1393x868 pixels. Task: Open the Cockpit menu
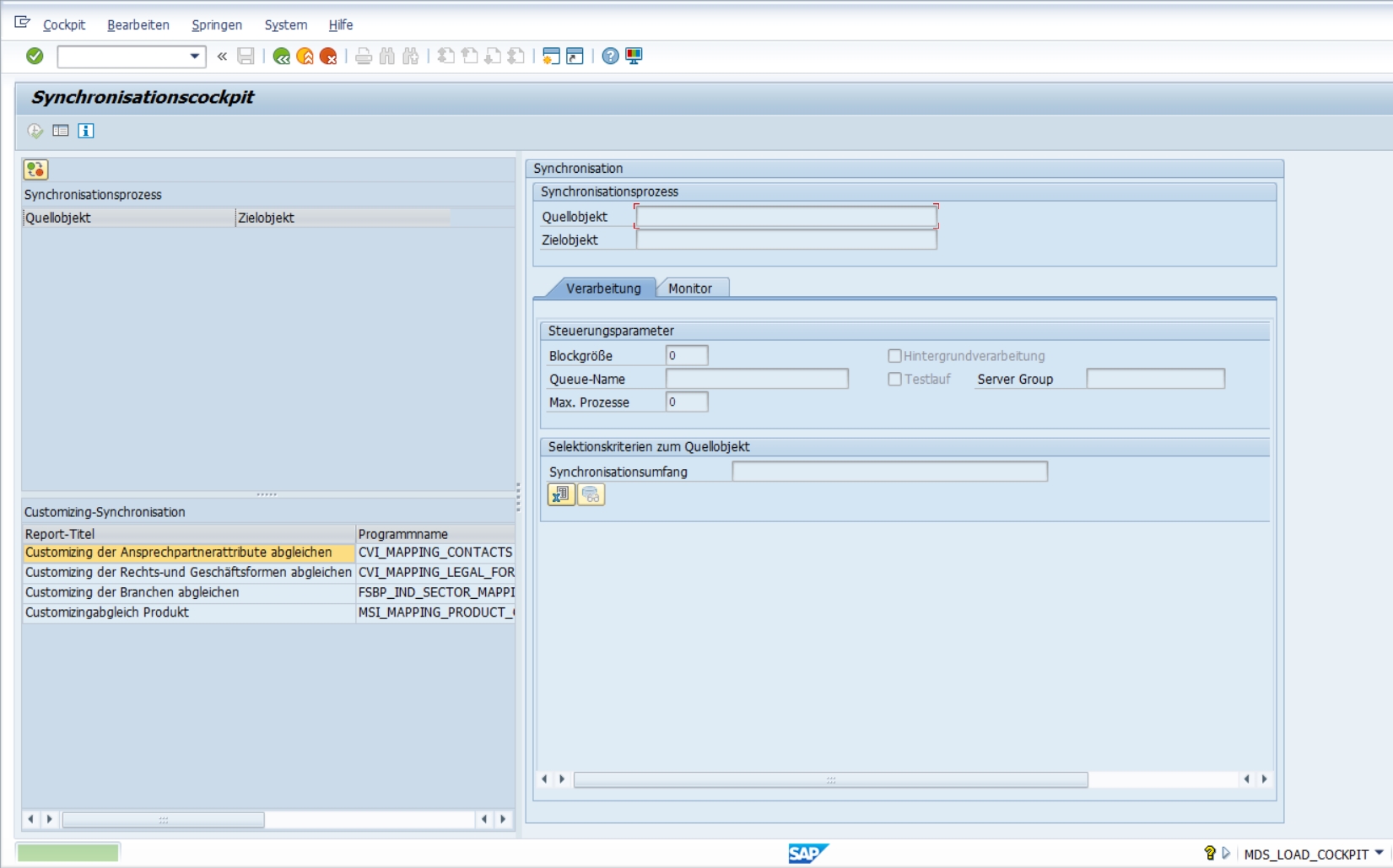(x=64, y=25)
